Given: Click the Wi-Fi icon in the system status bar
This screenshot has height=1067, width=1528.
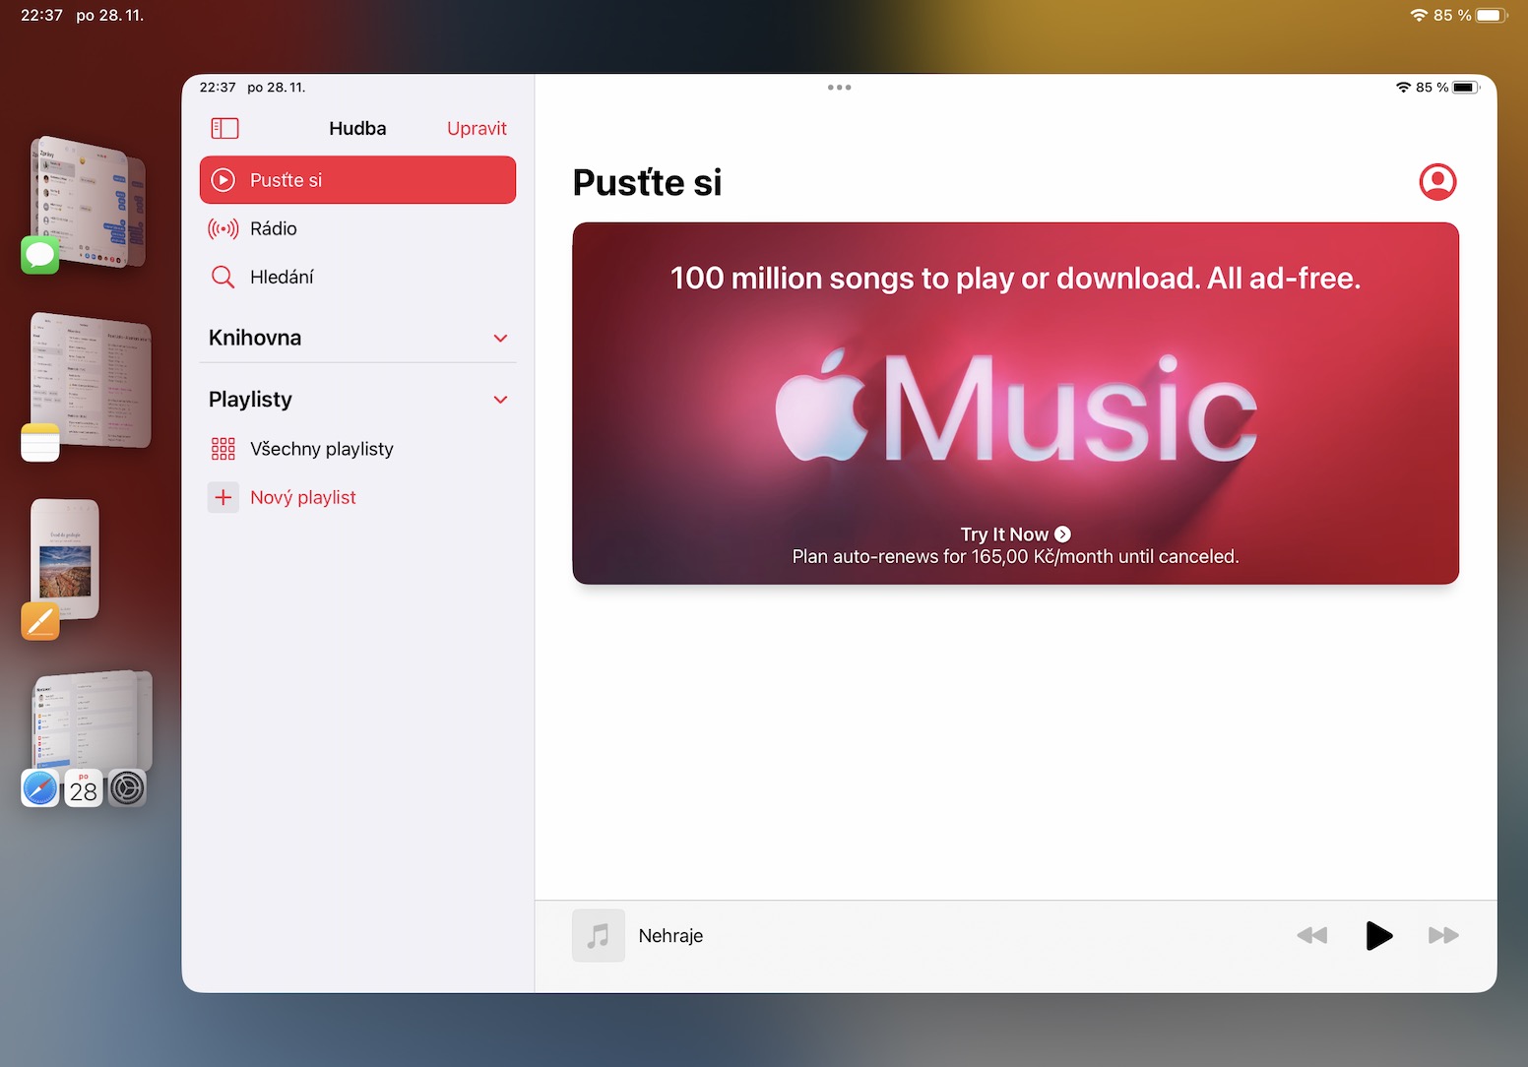Looking at the screenshot, I should point(1419,15).
